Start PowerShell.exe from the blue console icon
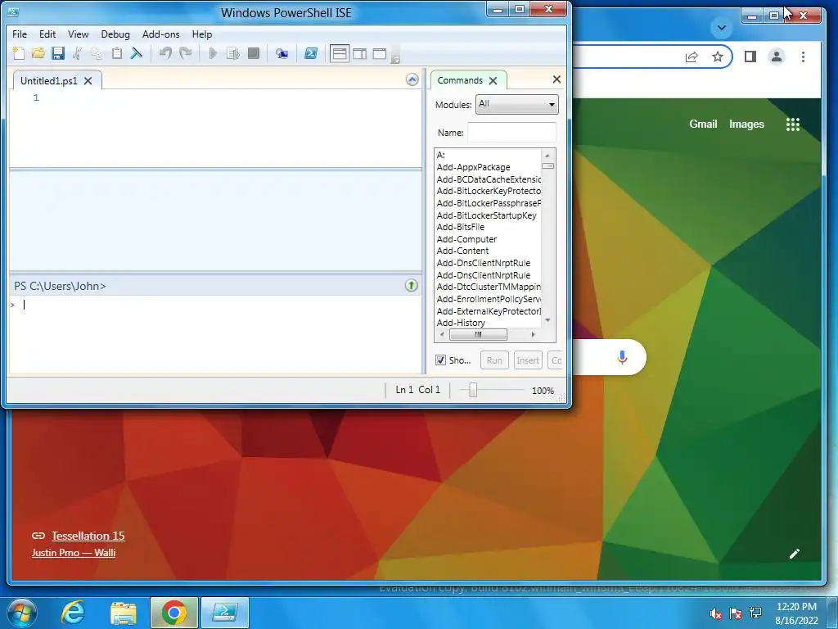Viewport: 838px width, 629px height. [311, 53]
